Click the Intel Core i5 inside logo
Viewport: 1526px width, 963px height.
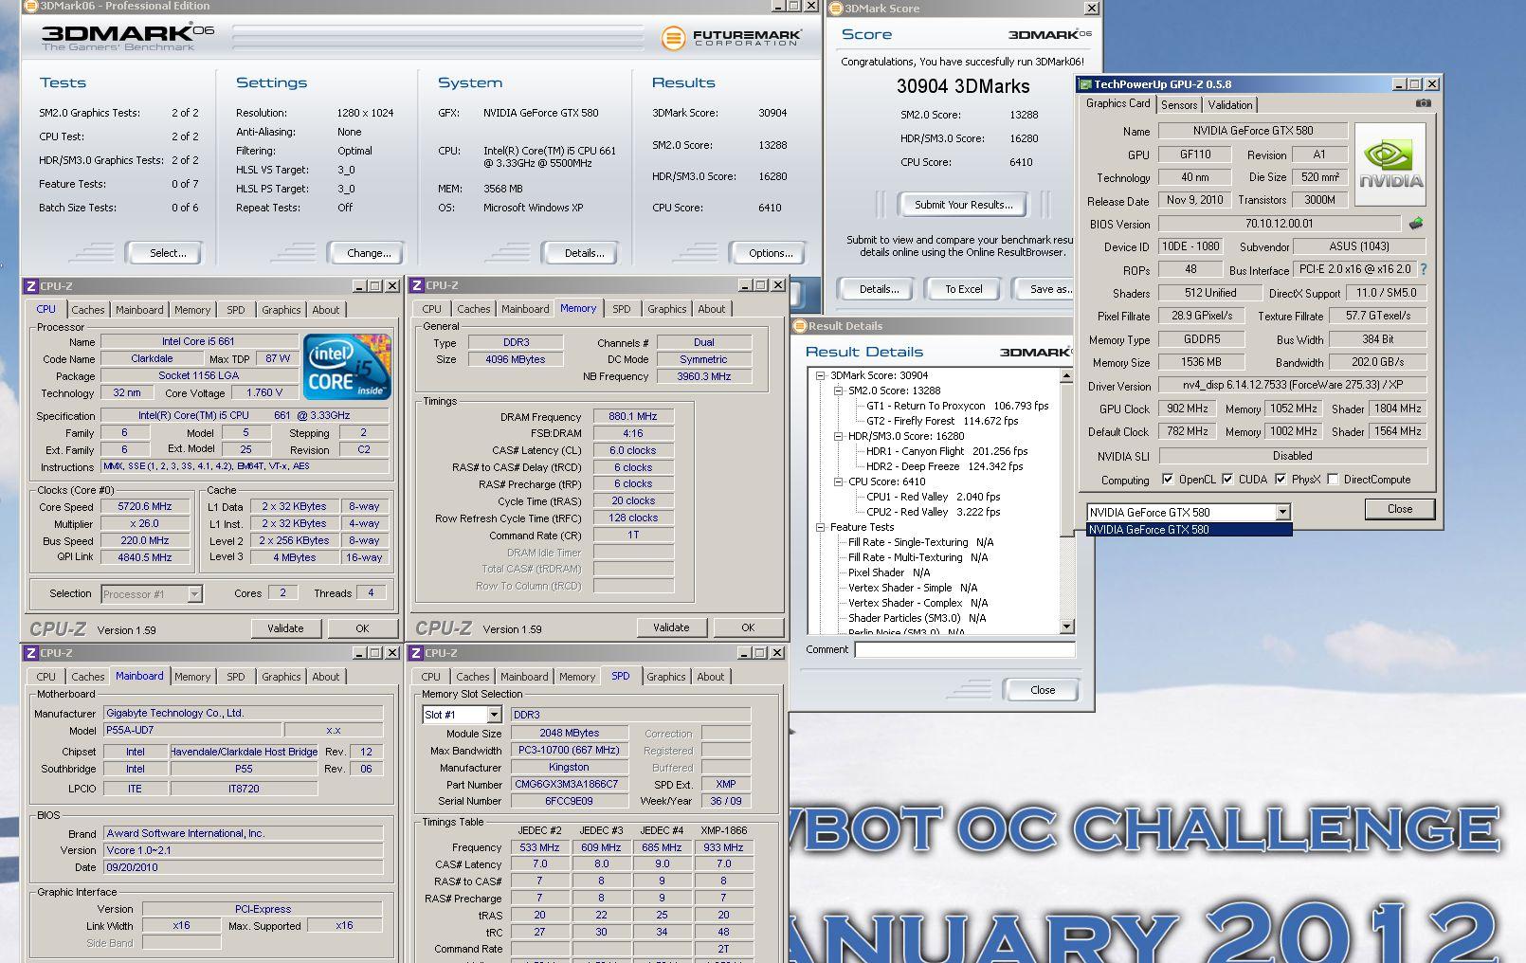(347, 366)
